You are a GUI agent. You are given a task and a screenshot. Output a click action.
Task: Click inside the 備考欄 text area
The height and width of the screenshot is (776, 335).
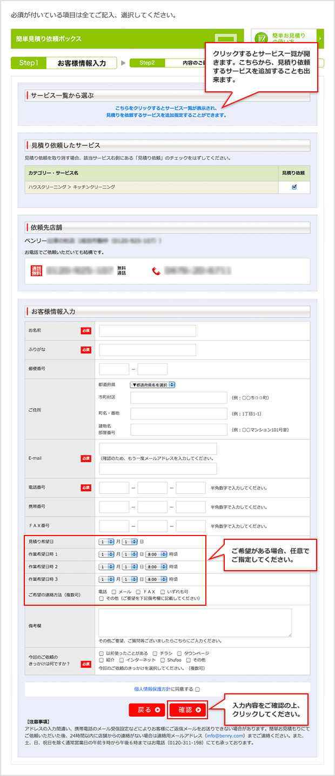pos(195,623)
